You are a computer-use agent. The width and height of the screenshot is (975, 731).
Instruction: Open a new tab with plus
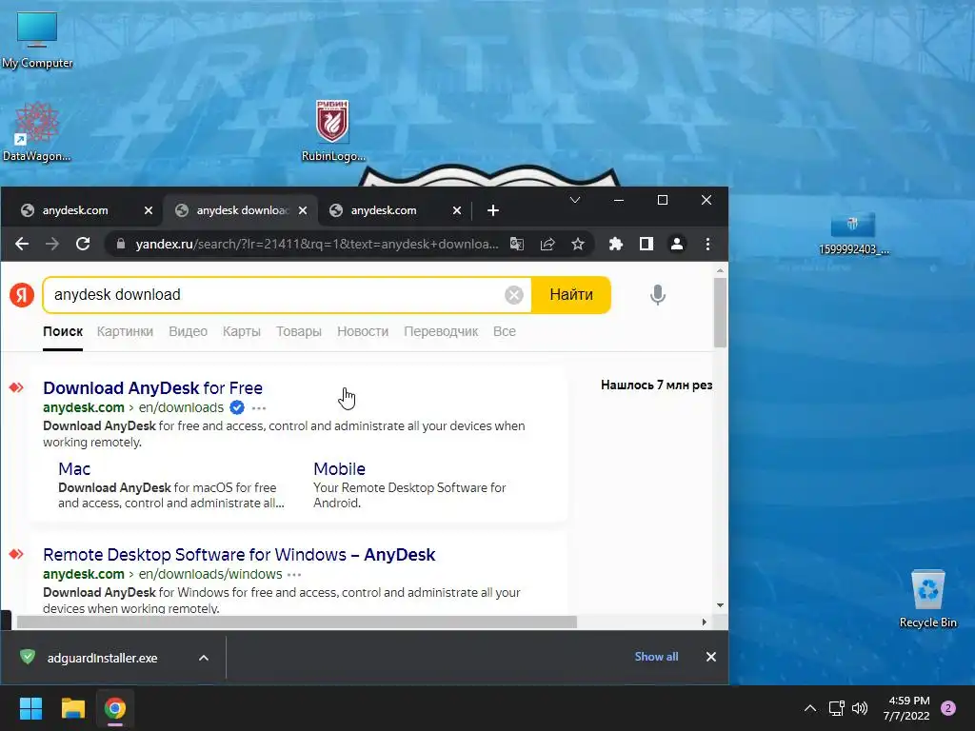(493, 210)
